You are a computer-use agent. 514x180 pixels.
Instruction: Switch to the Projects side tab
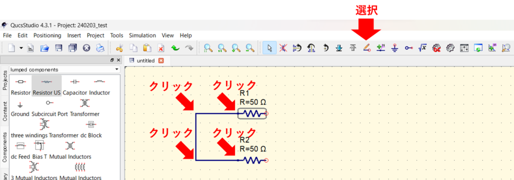pos(5,80)
